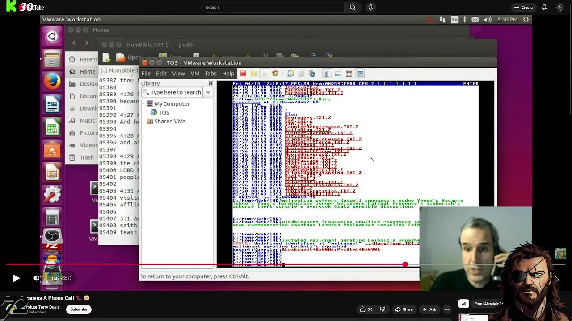
Task: Click the Ubuntu dash launcher icon
Action: 52,36
